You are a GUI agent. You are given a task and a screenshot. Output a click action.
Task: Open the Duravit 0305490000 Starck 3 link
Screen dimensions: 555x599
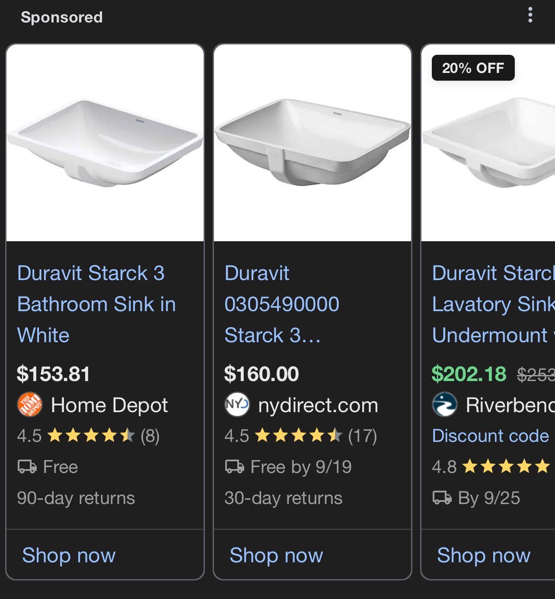pyautogui.click(x=281, y=304)
